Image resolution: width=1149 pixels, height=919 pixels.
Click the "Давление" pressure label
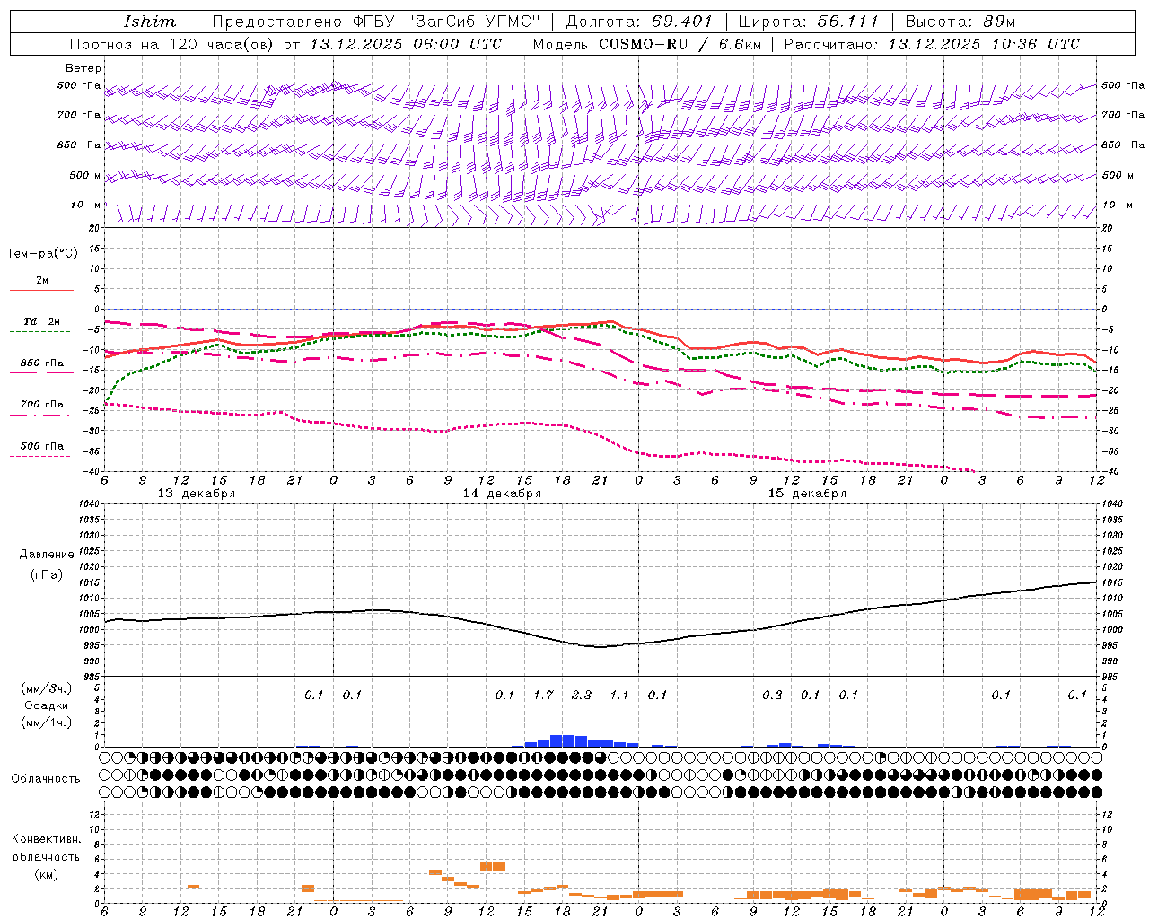pos(47,555)
